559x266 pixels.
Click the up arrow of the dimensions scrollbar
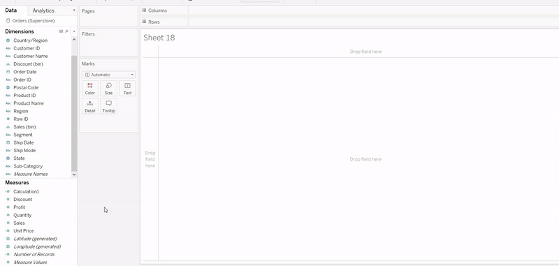click(74, 40)
